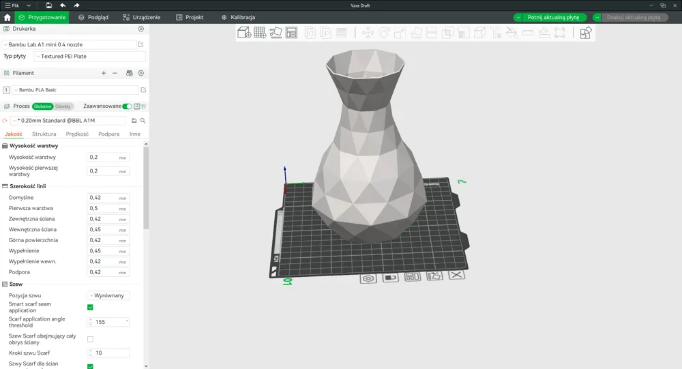Click the AMS filament sync icon

[x=129, y=73]
